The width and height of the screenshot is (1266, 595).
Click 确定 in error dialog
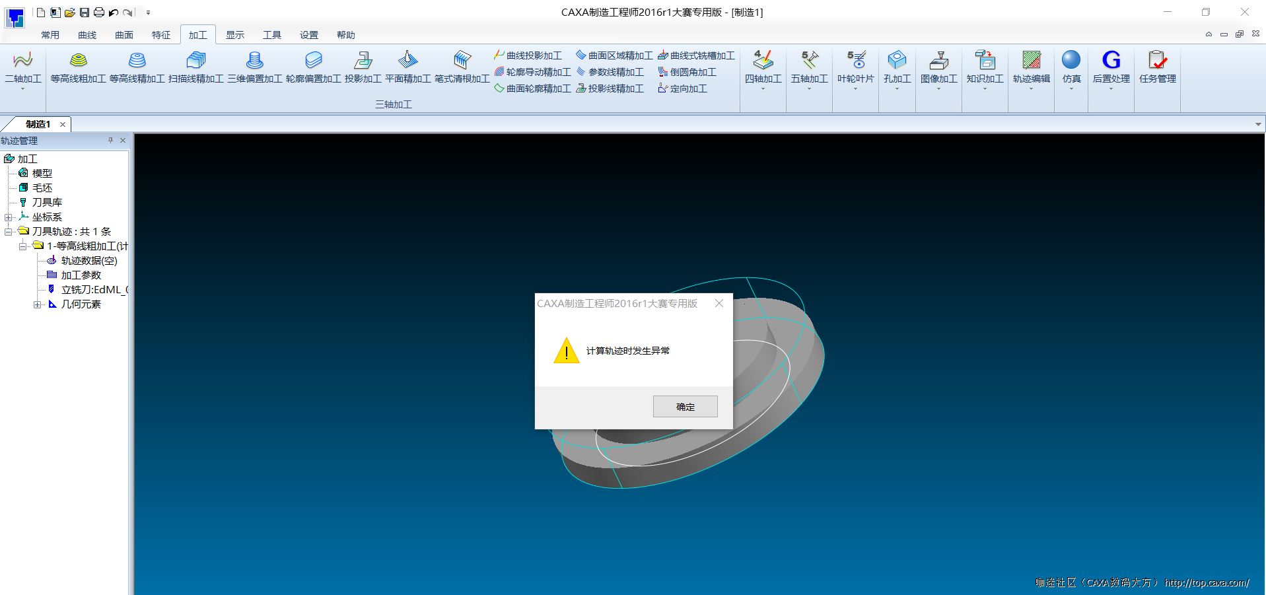point(686,407)
